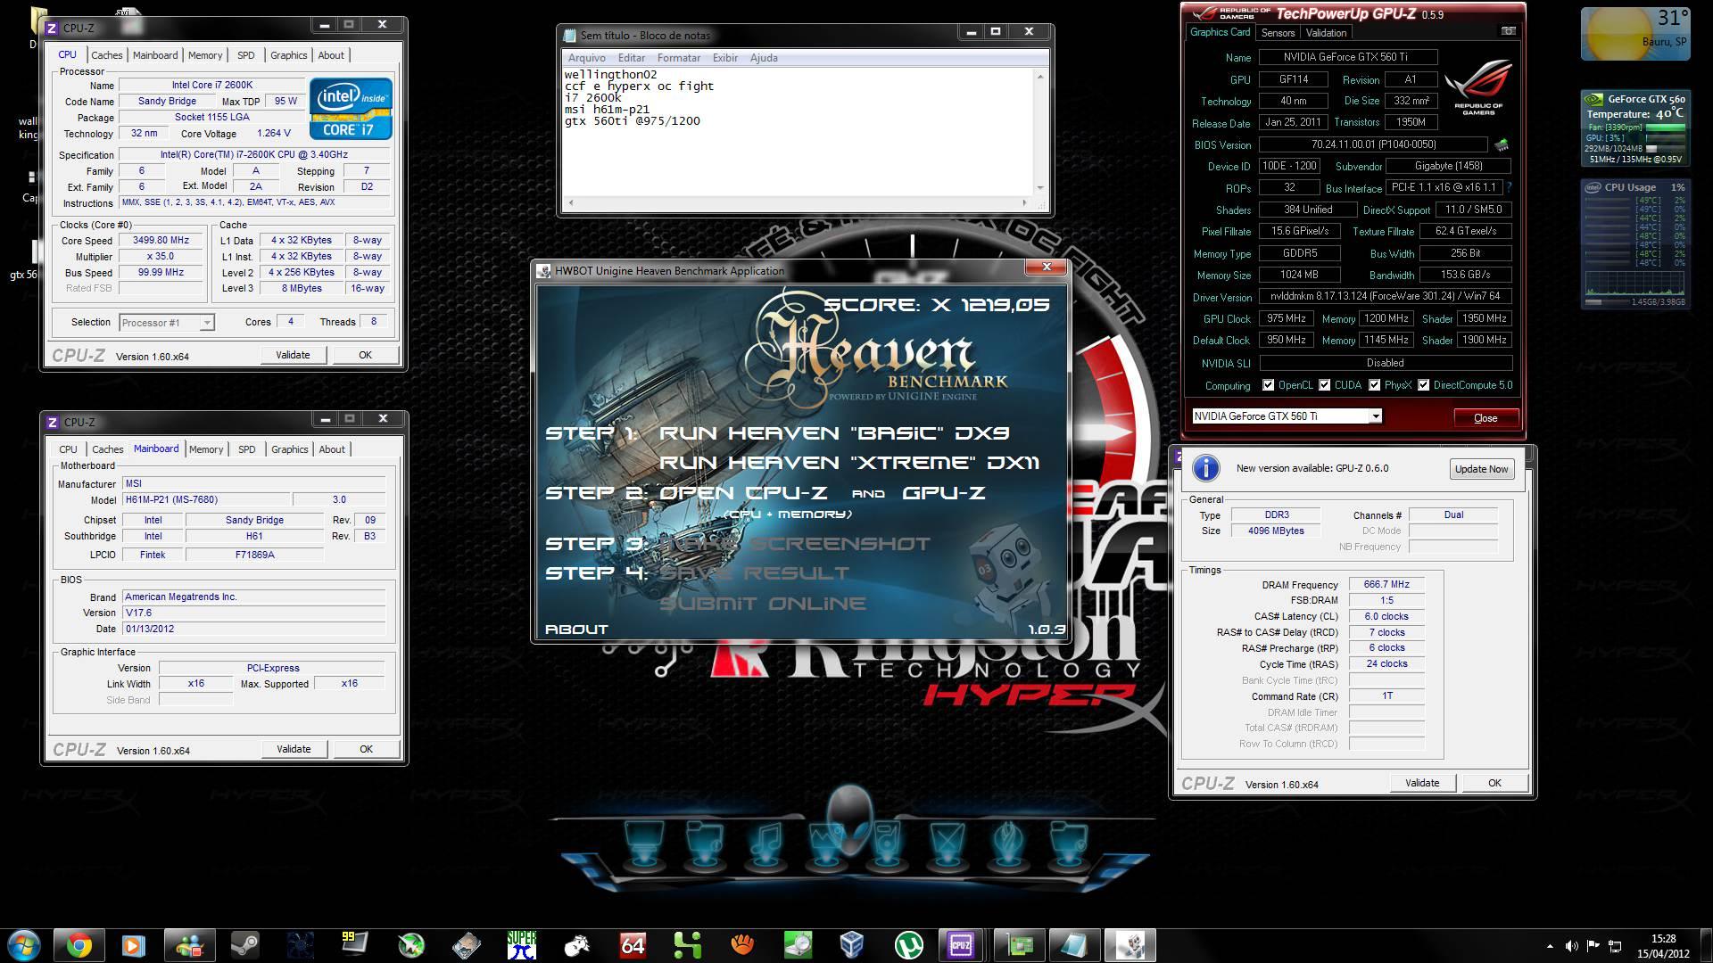Viewport: 1713px width, 963px height.
Task: Click Validate in the Memory CPU-Z window
Action: click(1422, 783)
